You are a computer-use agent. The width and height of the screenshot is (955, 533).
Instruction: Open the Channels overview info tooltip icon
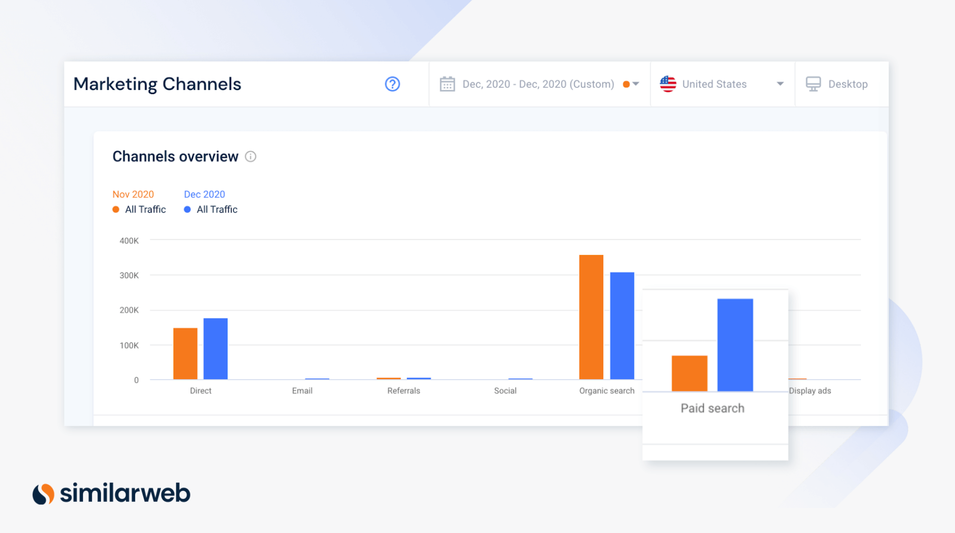tap(251, 157)
